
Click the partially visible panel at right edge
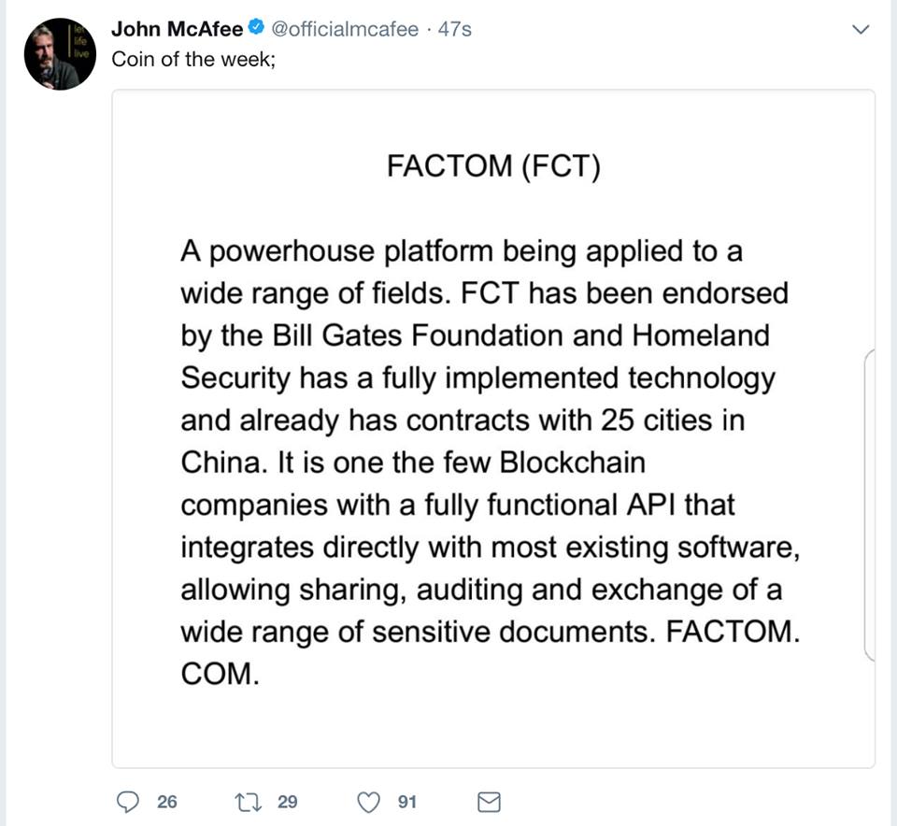870,505
